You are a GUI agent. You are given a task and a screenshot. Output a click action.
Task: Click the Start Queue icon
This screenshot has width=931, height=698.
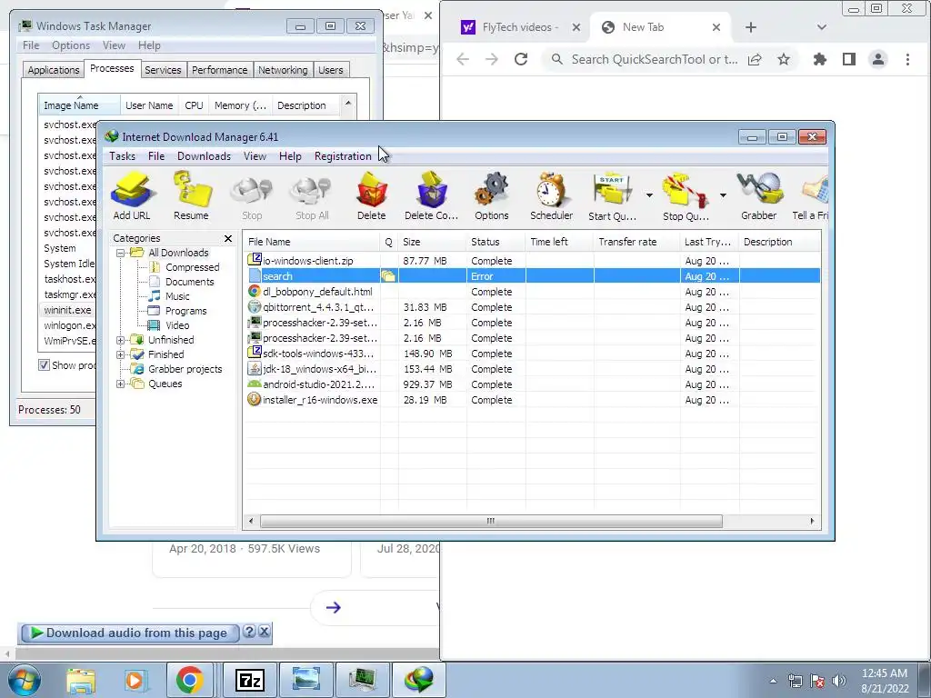(612, 196)
